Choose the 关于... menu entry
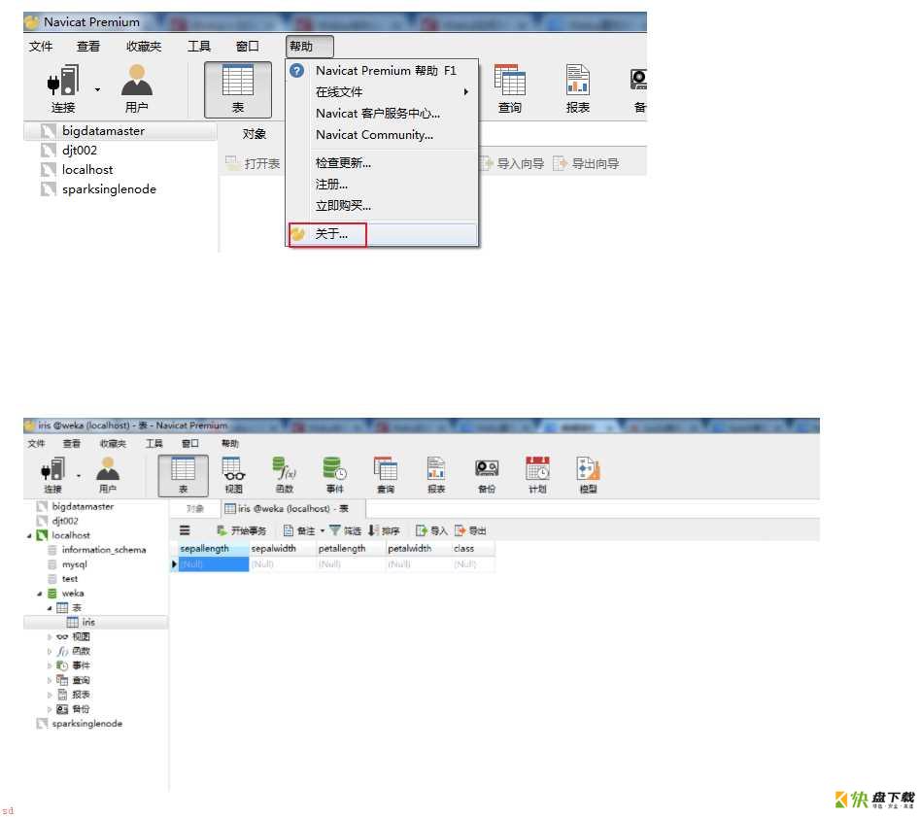 click(x=383, y=234)
